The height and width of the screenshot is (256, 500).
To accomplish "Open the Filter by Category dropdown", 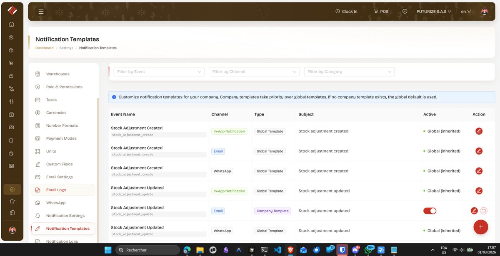I will 349,71.
